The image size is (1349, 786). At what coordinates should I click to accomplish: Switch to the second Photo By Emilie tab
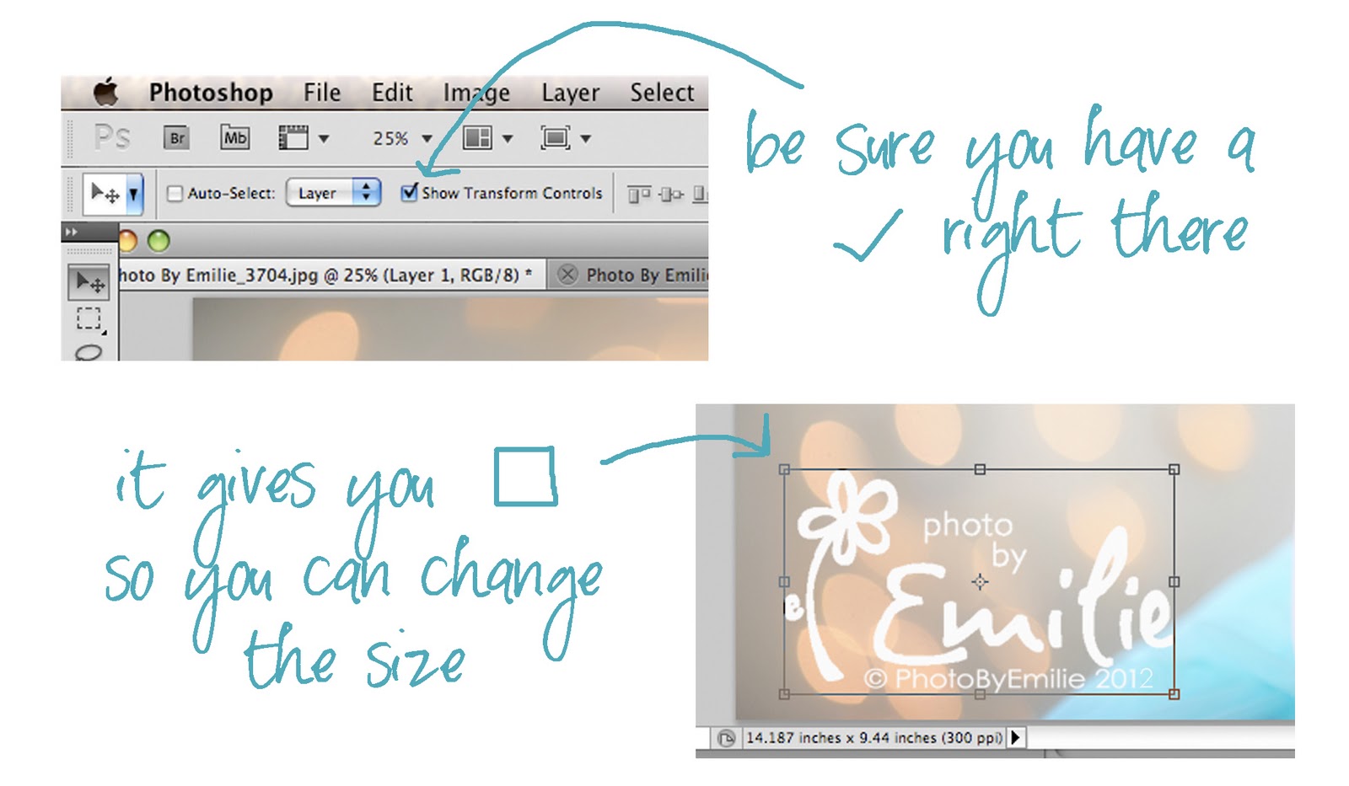tap(647, 275)
